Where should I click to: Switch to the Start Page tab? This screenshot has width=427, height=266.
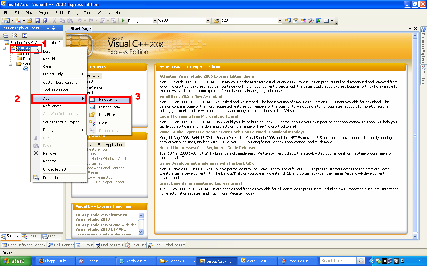point(80,29)
